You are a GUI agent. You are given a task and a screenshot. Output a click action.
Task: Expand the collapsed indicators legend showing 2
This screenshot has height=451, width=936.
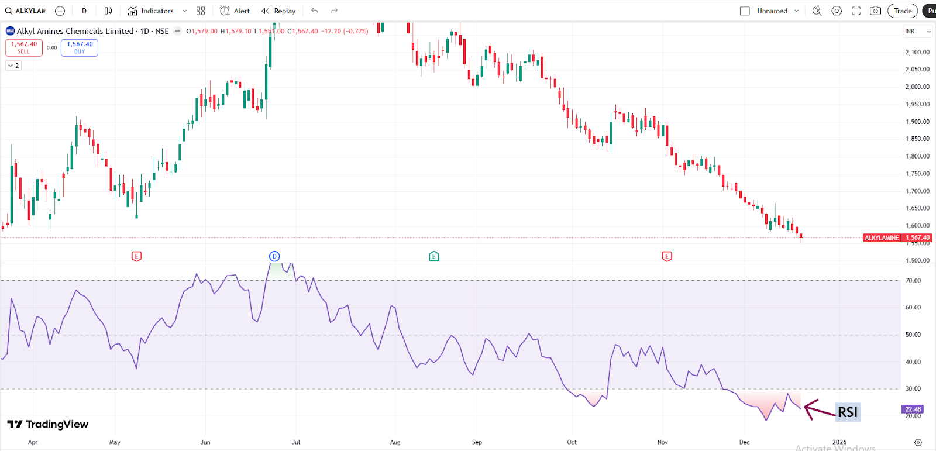point(13,66)
